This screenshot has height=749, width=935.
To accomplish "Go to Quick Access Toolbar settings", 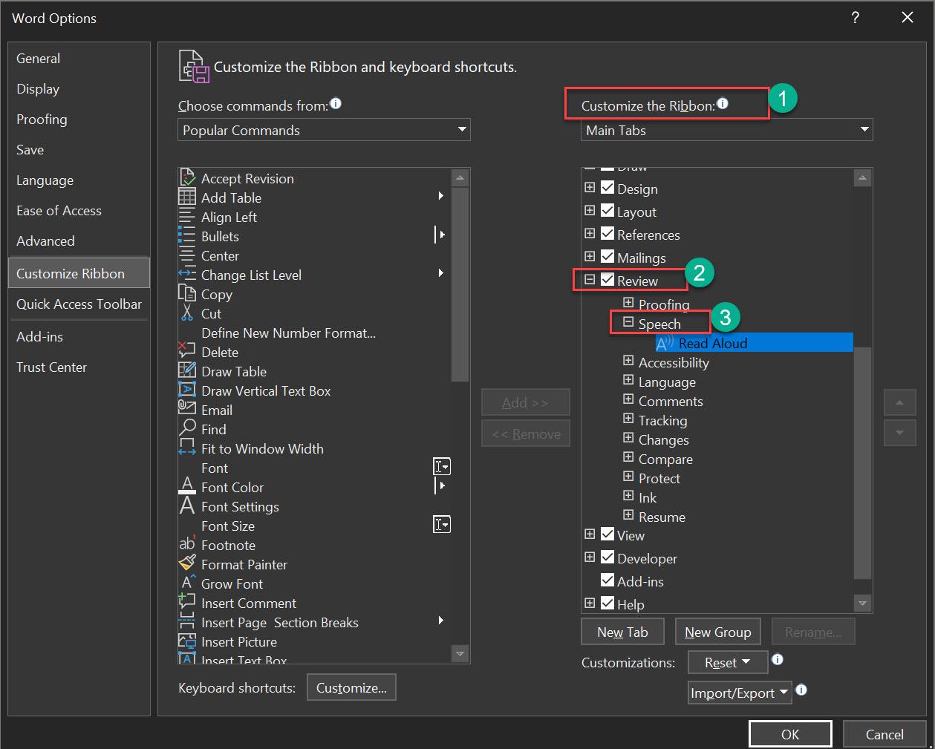I will point(79,304).
